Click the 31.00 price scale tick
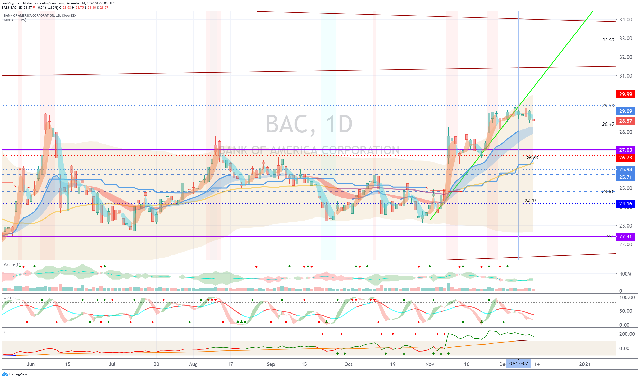 click(626, 76)
